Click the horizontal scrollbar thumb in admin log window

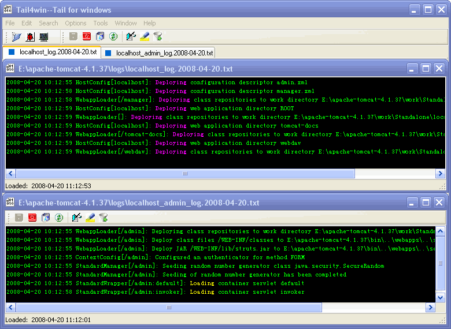coord(169,308)
